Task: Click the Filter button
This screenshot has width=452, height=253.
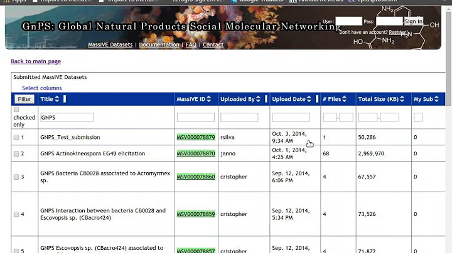Action: click(x=24, y=99)
